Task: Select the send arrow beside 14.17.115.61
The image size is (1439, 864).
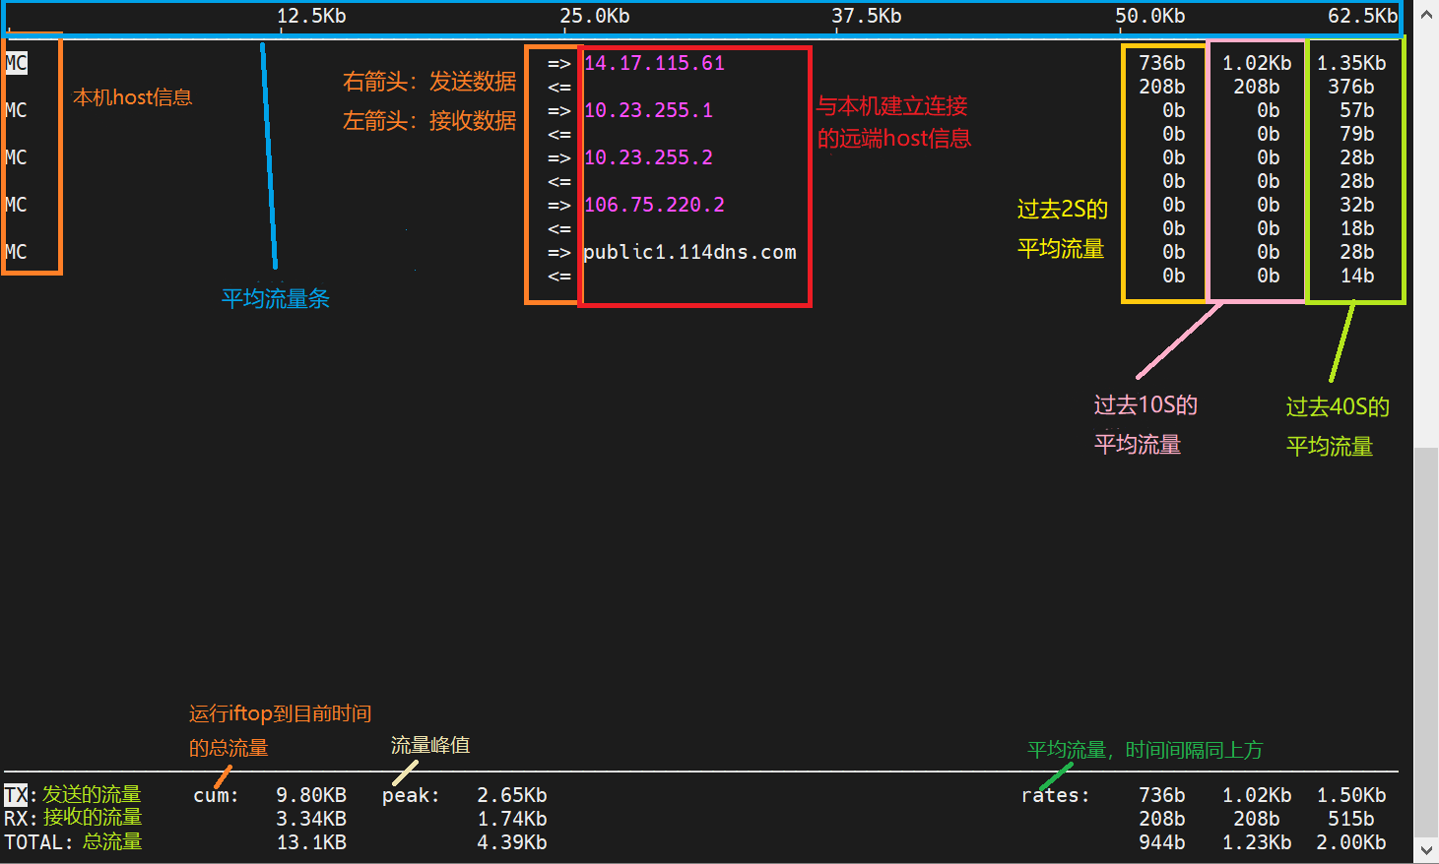Action: (x=561, y=62)
